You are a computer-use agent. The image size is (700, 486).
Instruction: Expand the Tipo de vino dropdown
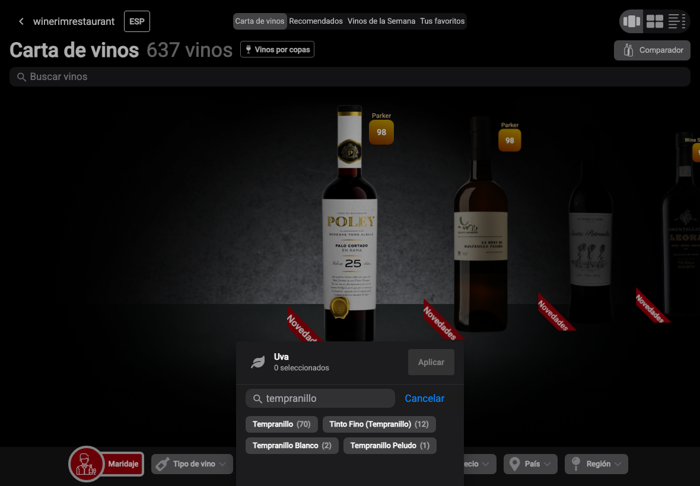click(192, 464)
